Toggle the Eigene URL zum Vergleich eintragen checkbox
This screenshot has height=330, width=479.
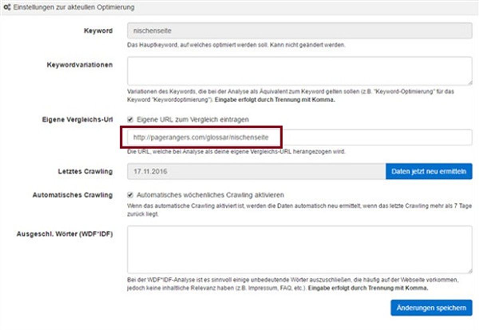click(x=130, y=119)
